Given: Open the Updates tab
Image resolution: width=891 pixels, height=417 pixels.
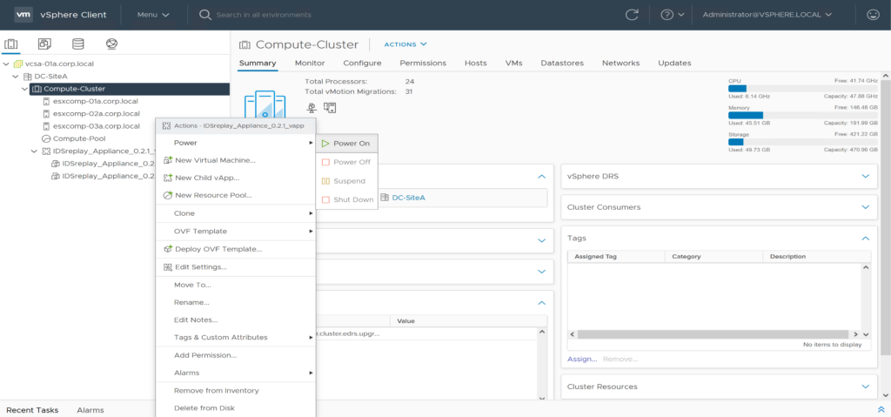Looking at the screenshot, I should (674, 64).
